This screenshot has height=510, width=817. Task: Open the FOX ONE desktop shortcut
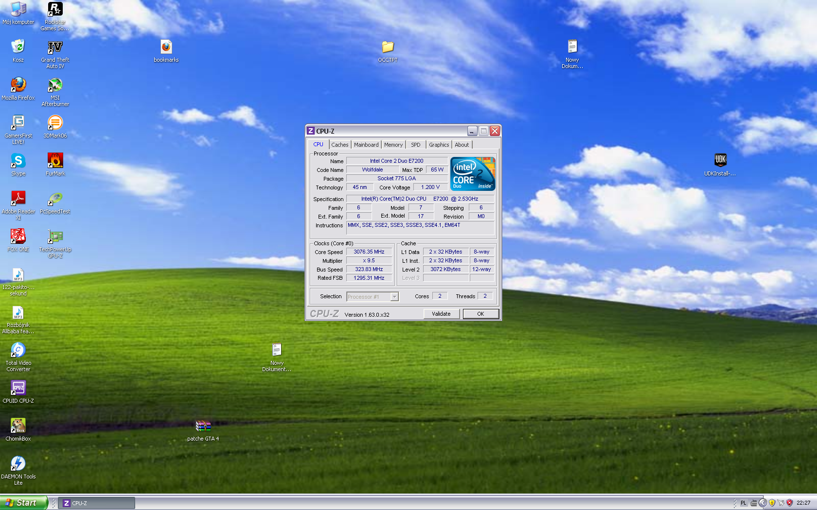click(18, 240)
